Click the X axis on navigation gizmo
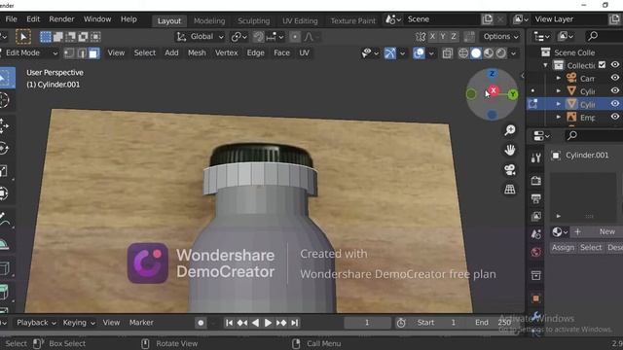 494,90
